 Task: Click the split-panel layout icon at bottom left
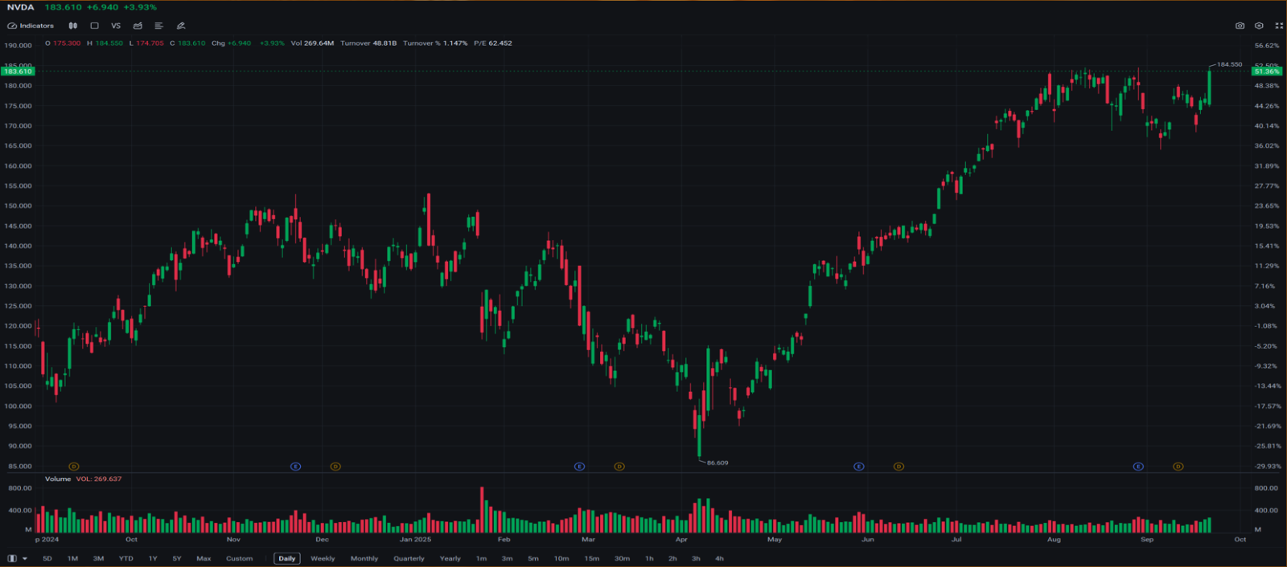click(x=12, y=558)
